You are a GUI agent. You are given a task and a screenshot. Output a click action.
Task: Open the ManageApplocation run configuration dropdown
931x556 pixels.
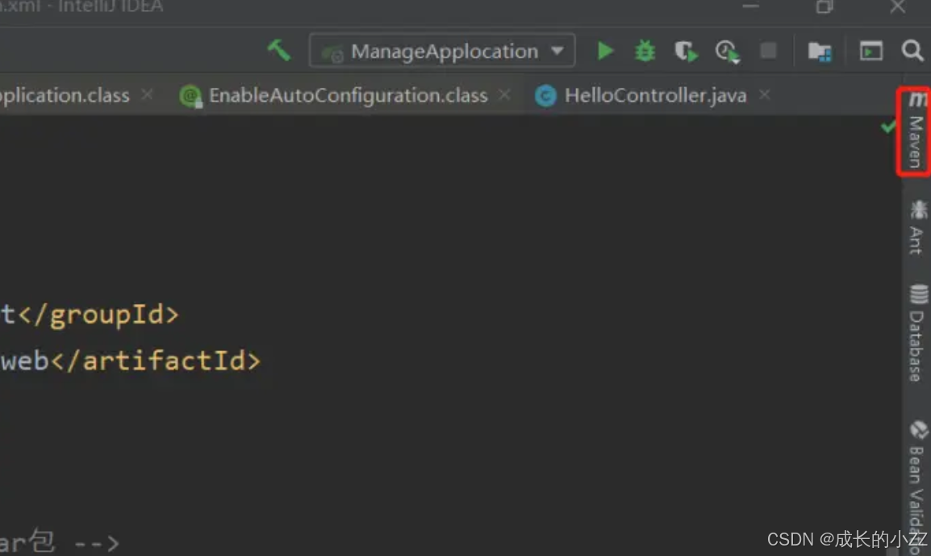click(442, 51)
